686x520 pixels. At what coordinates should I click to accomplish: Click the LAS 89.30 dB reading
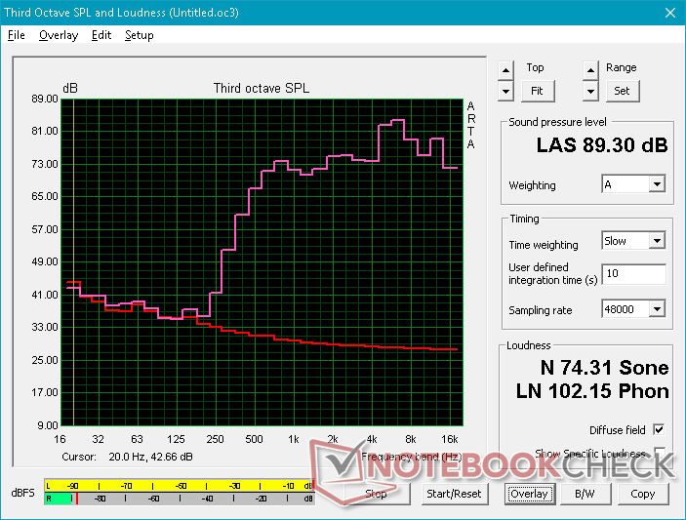tap(602, 145)
